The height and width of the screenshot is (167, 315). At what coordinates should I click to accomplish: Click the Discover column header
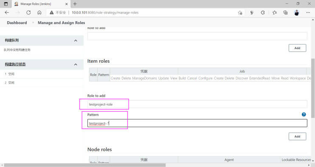point(242,78)
